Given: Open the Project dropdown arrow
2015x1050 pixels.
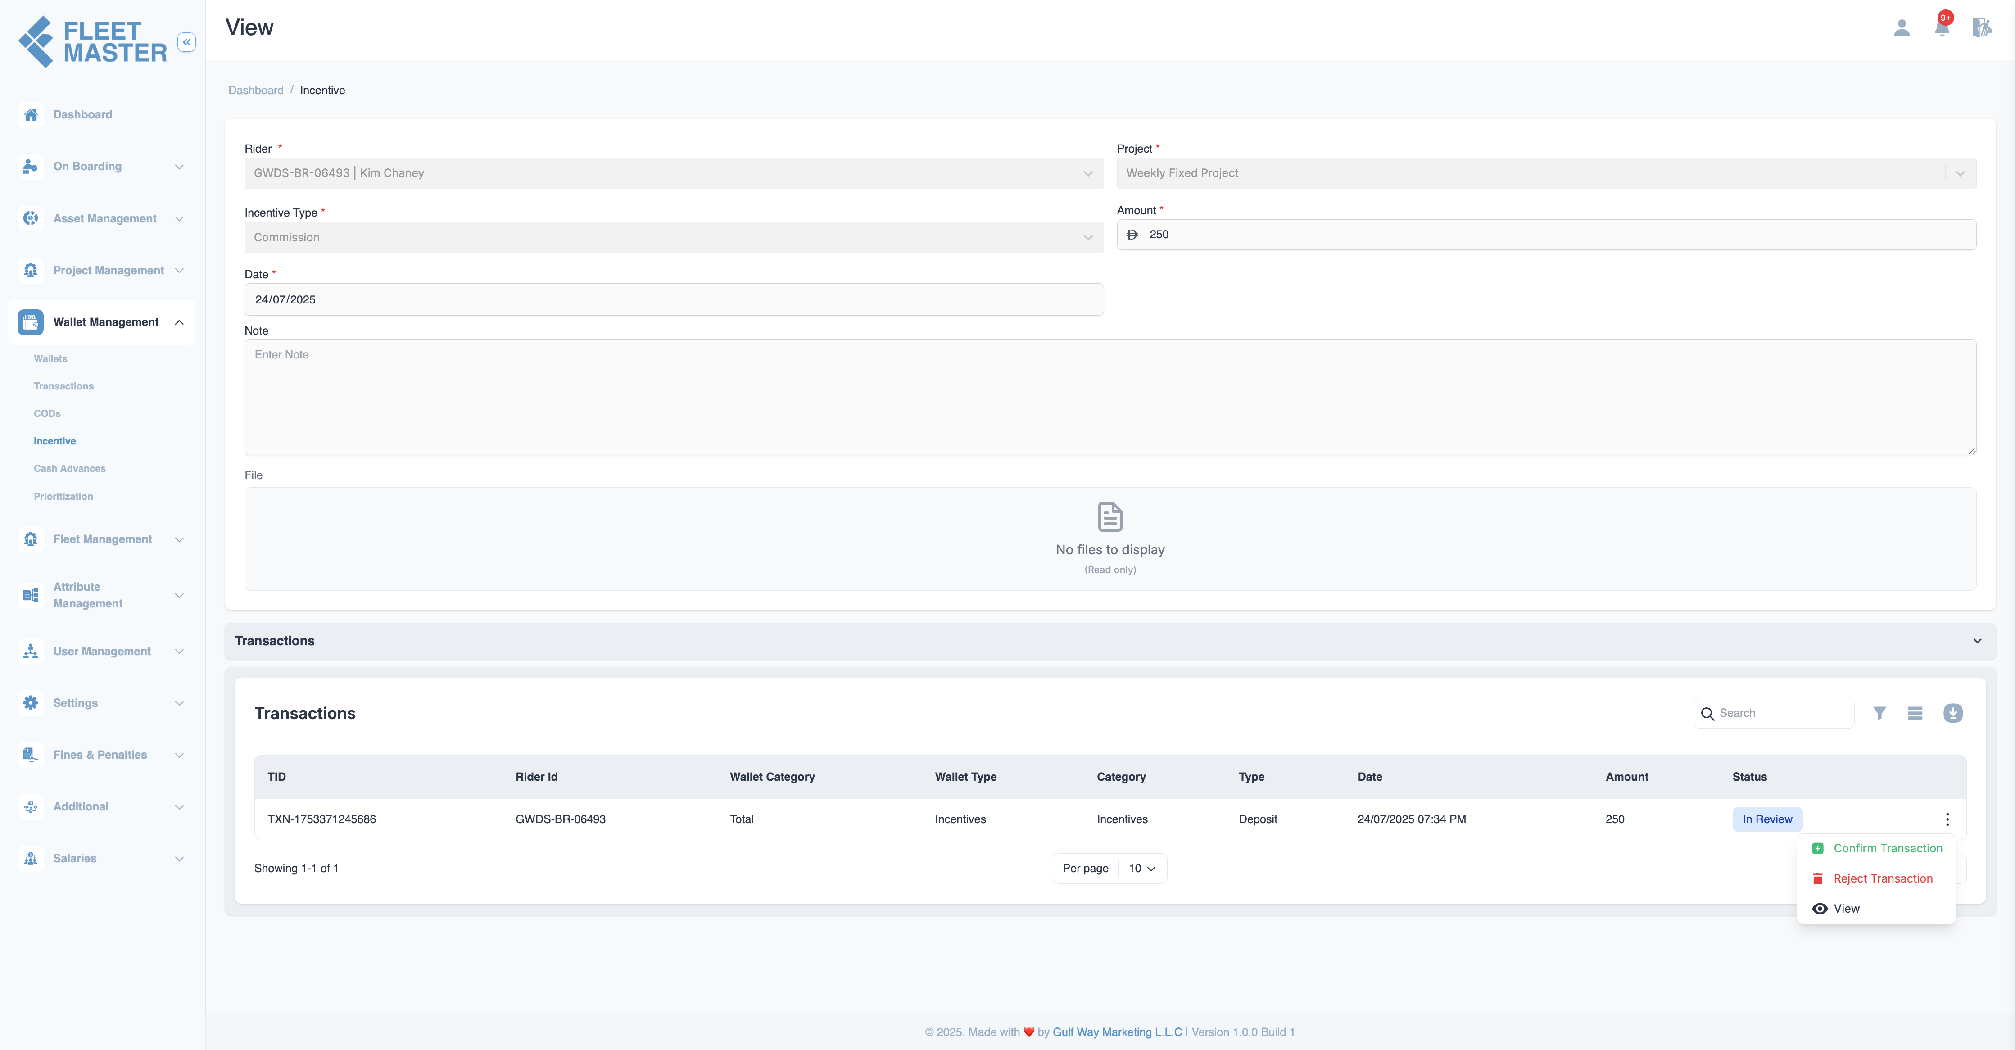Looking at the screenshot, I should (x=1960, y=174).
